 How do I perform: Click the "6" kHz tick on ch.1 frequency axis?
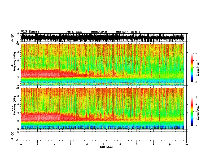click(18, 61)
